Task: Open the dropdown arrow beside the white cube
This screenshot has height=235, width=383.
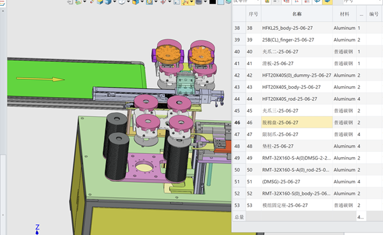Action: [x=128, y=2]
